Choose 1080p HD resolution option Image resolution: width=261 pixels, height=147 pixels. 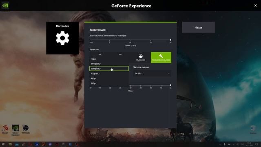[x=109, y=69]
